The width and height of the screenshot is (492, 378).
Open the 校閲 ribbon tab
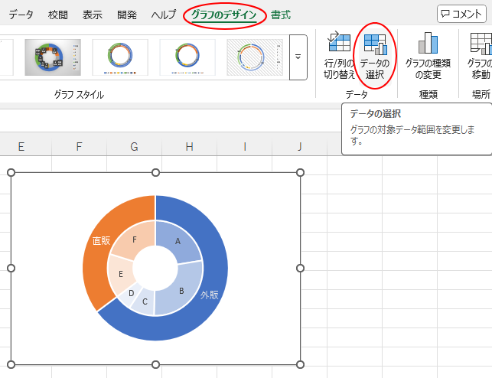[x=58, y=15]
